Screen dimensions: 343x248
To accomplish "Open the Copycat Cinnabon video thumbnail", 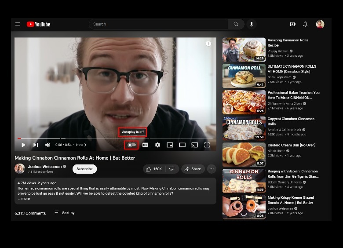I will coord(244,128).
